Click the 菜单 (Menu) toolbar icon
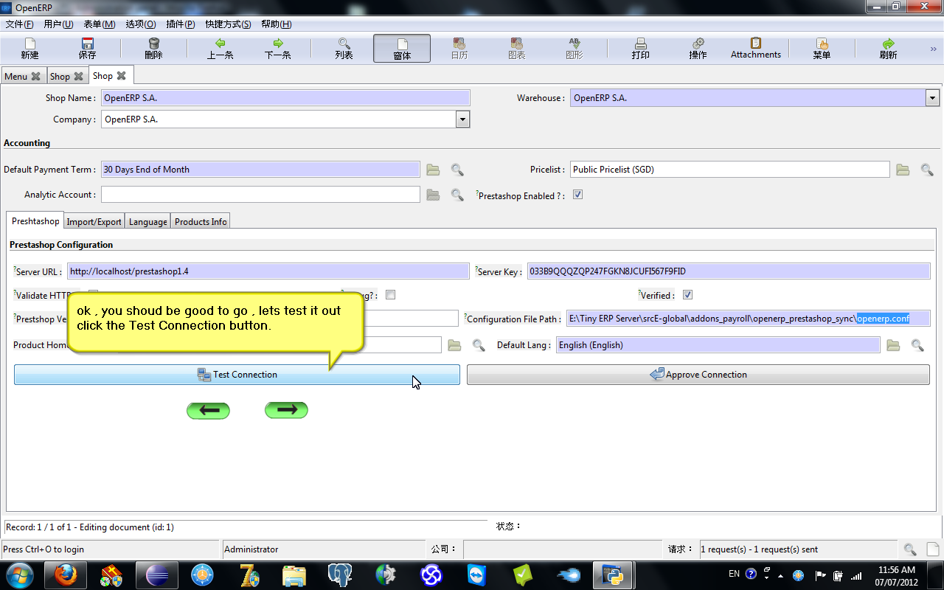 pos(822,49)
